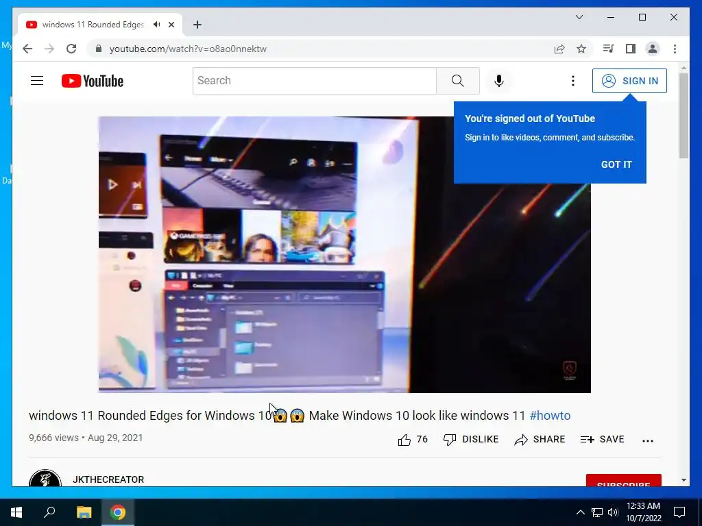Open media controls in Chrome toolbar

tap(608, 49)
